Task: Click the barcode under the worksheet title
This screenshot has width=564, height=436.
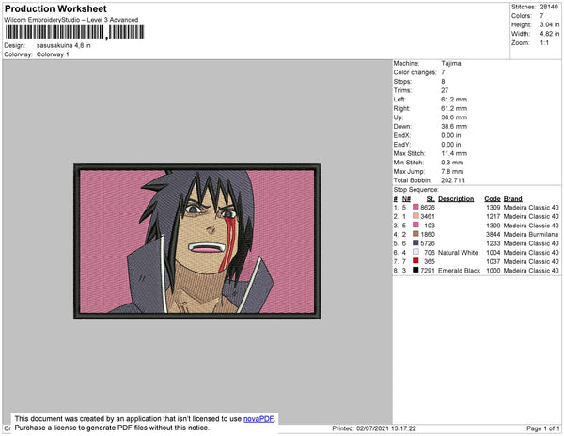Action: 74,32
